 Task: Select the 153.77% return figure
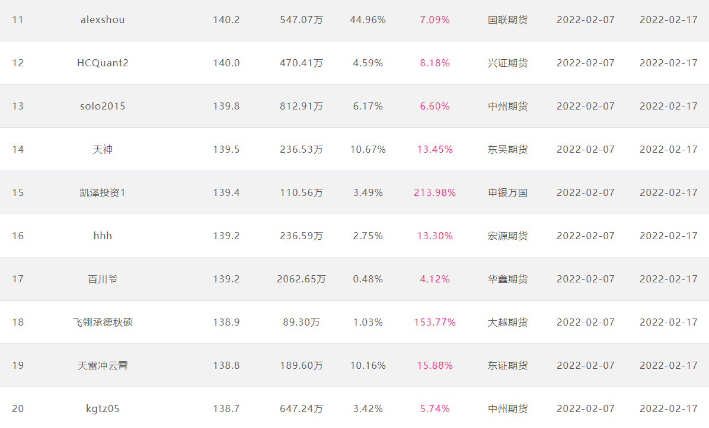[x=435, y=323]
